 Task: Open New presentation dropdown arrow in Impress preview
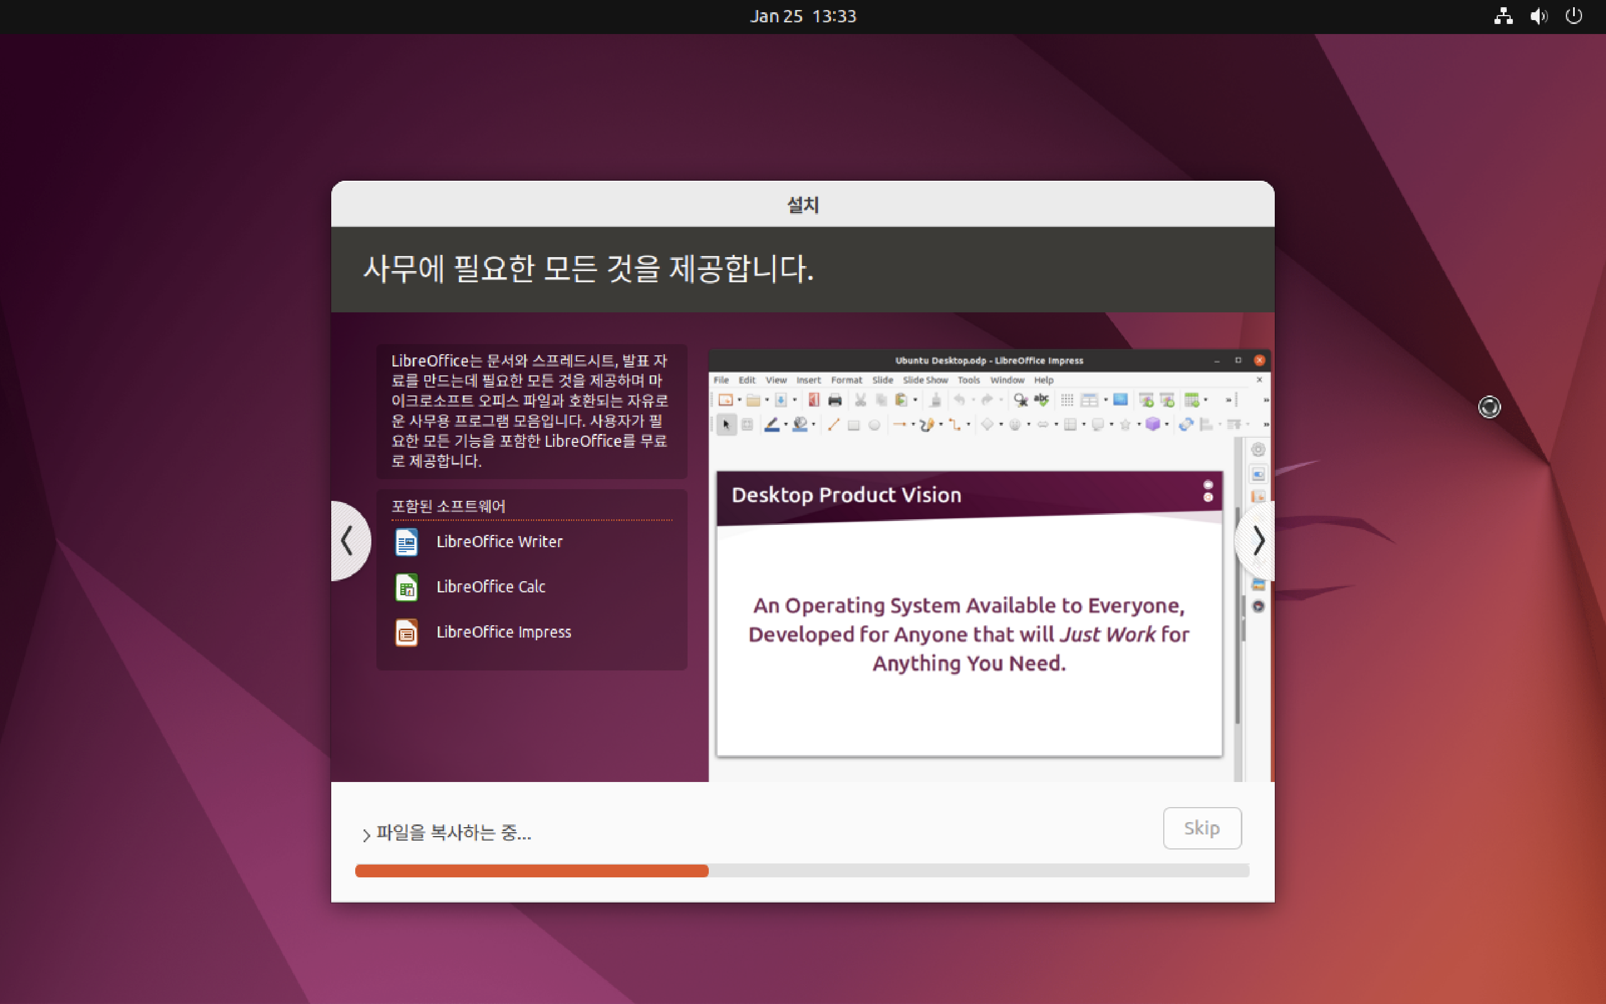(739, 400)
